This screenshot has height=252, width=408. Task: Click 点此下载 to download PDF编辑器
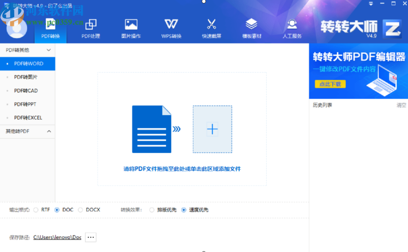point(330,84)
